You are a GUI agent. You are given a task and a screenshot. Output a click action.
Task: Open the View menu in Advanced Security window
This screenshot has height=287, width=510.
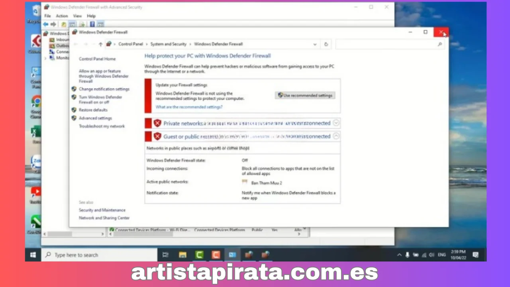click(x=77, y=16)
